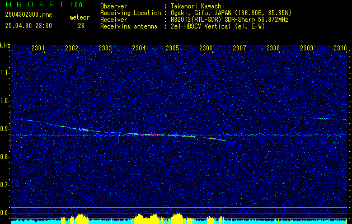Click the date stamp 25.04.30 23:00
352x224 pixels.
[29, 26]
